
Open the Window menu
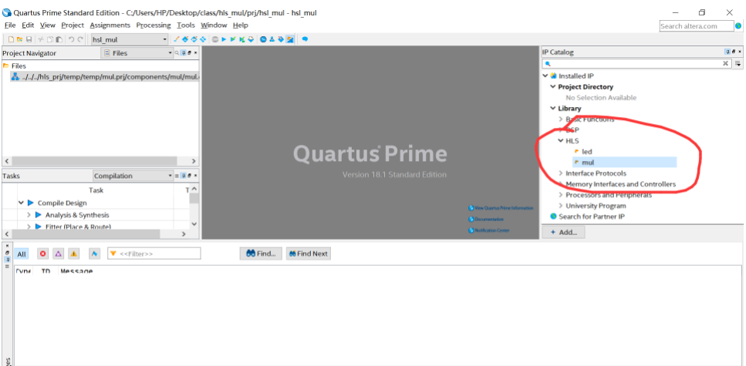pyautogui.click(x=214, y=25)
